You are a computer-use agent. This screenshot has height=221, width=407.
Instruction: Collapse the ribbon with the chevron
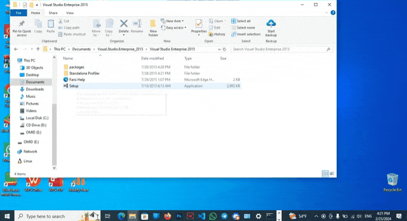coord(326,13)
